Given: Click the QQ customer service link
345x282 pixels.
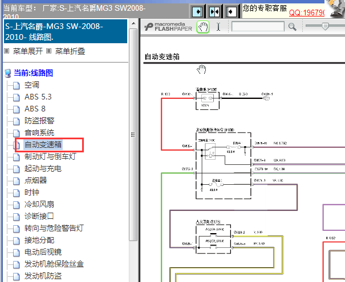Looking at the screenshot, I should click(x=307, y=13).
